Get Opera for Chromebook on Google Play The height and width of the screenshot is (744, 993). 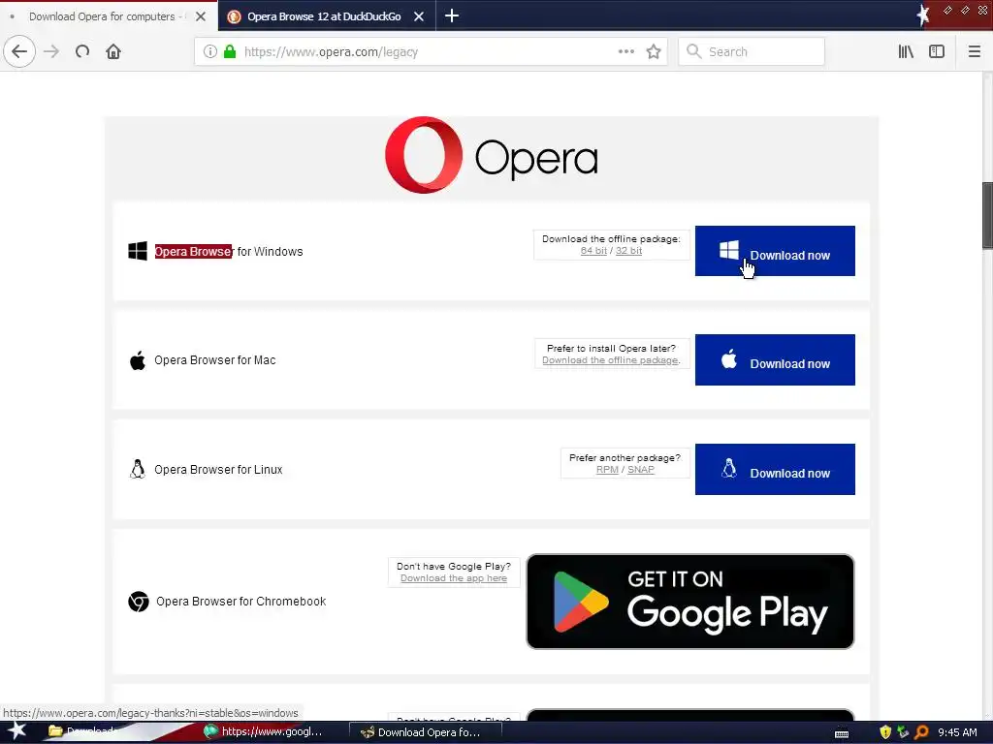(690, 602)
